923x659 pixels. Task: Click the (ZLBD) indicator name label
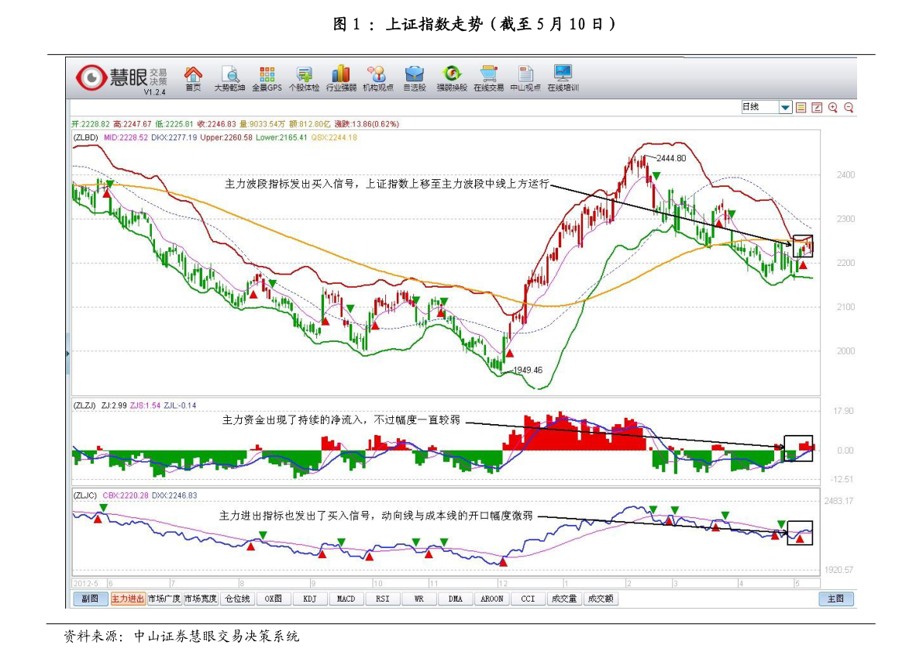86,138
